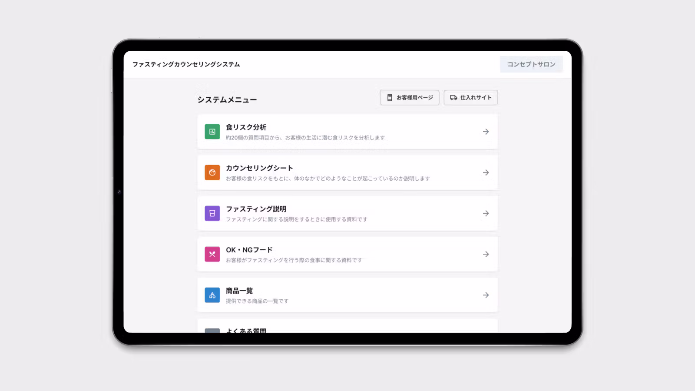Click the purple cup icon for ファスティング説明
This screenshot has width=695, height=391.
[x=212, y=213]
